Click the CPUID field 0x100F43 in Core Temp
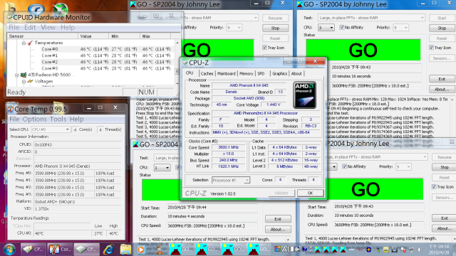 (x=78, y=144)
